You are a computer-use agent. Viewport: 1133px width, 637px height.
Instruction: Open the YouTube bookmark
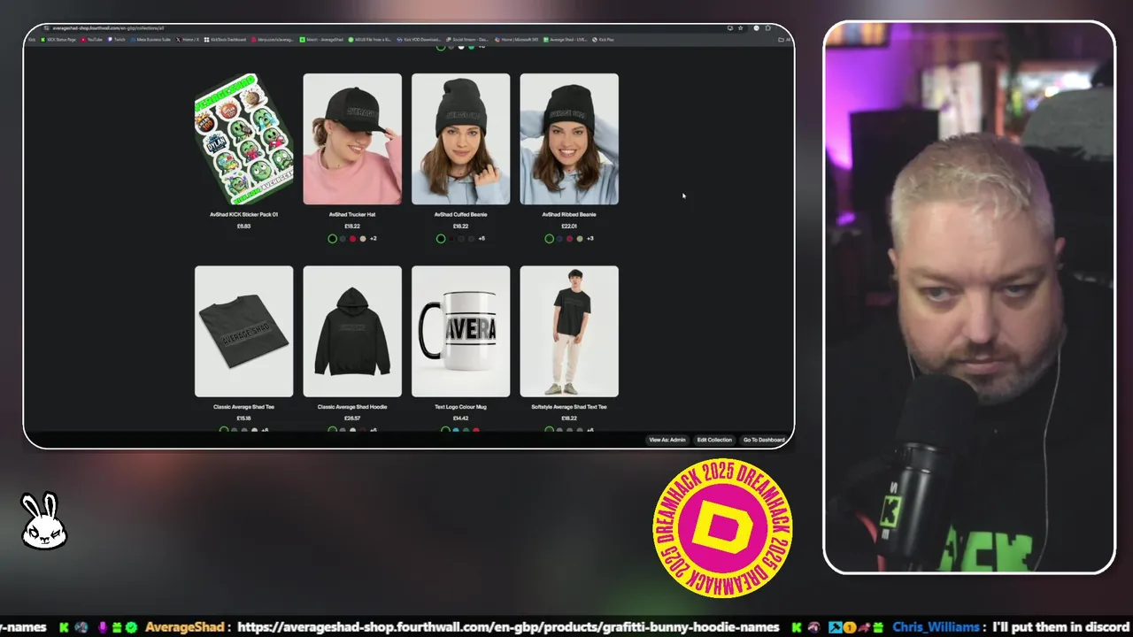92,40
